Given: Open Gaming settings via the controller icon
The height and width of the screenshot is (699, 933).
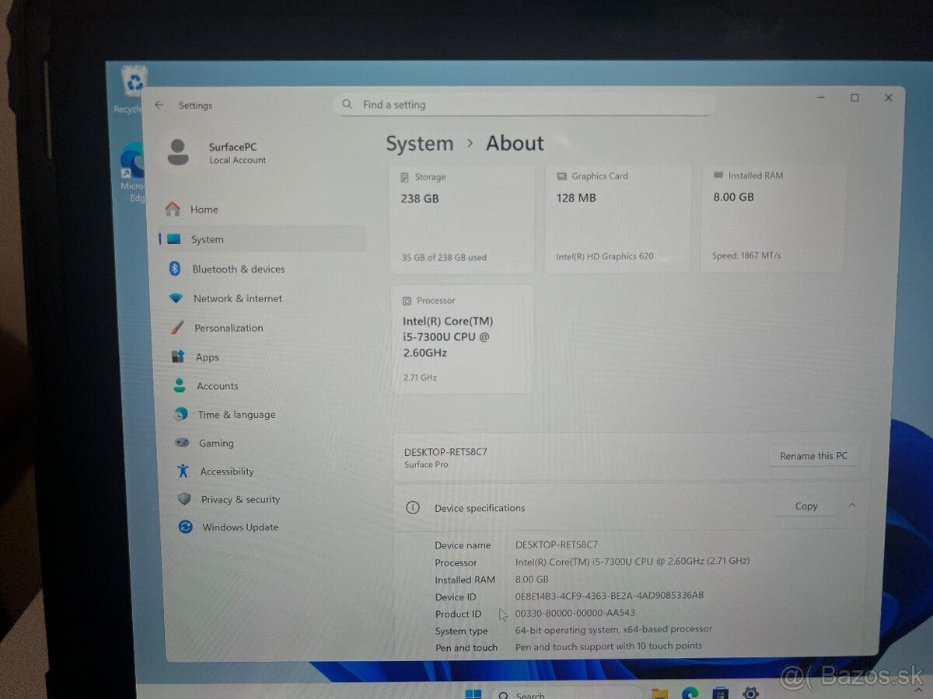Looking at the screenshot, I should [x=183, y=443].
